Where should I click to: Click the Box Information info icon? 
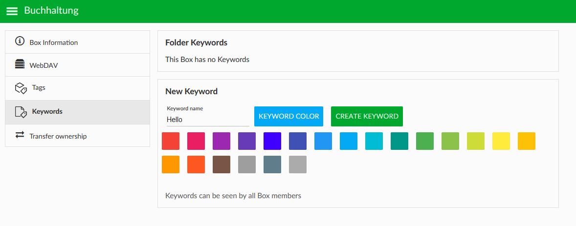click(x=20, y=41)
